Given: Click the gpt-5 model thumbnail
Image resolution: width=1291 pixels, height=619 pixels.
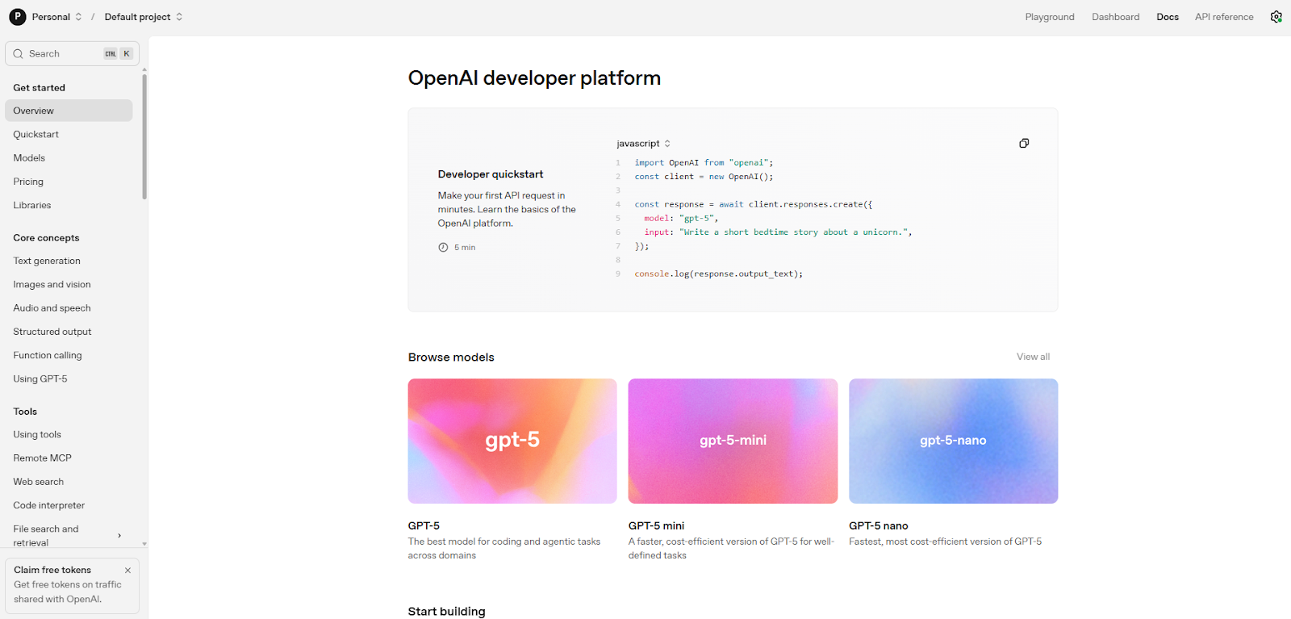Looking at the screenshot, I should tap(512, 441).
